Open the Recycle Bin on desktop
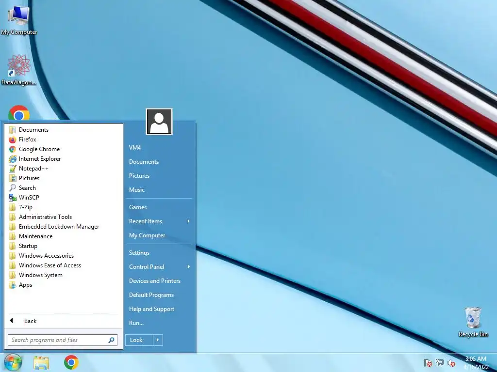497x372 pixels. (x=473, y=322)
